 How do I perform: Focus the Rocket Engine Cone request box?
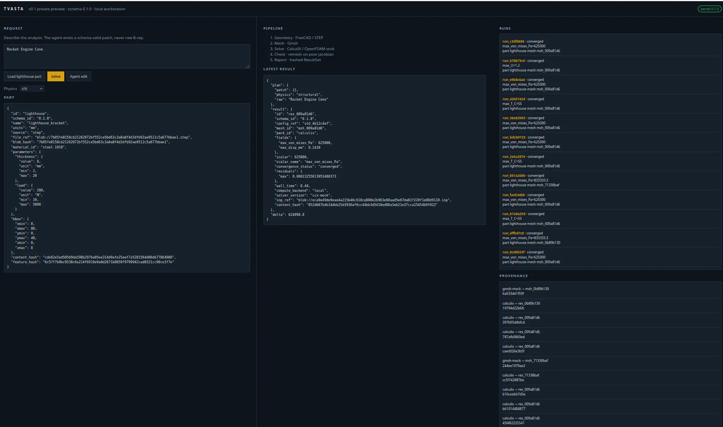coord(127,56)
